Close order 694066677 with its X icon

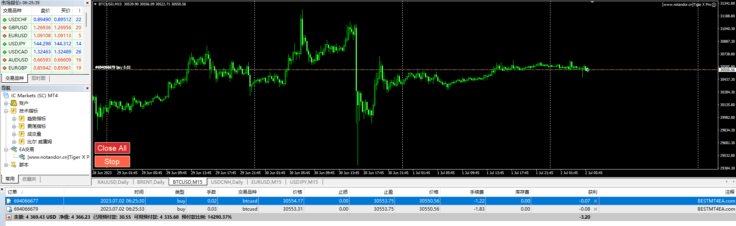point(595,201)
